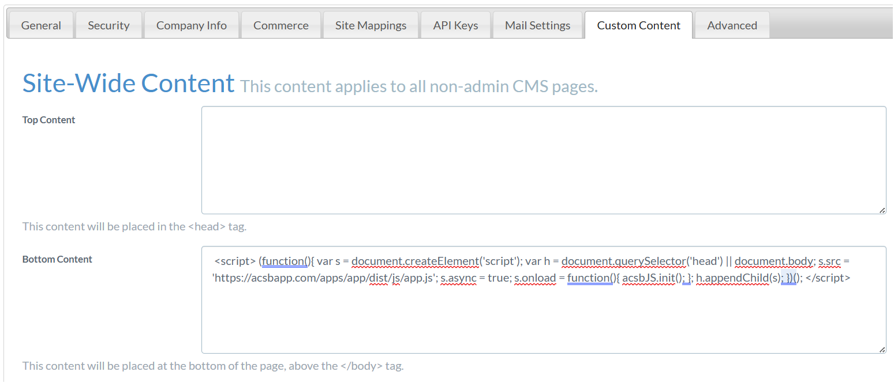
Task: Click the body tag hint text below Bottom Content
Action: click(213, 366)
